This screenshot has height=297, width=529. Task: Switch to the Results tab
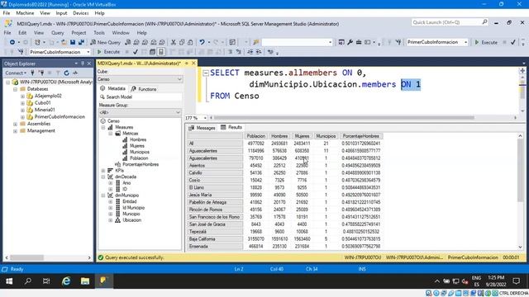(231, 127)
